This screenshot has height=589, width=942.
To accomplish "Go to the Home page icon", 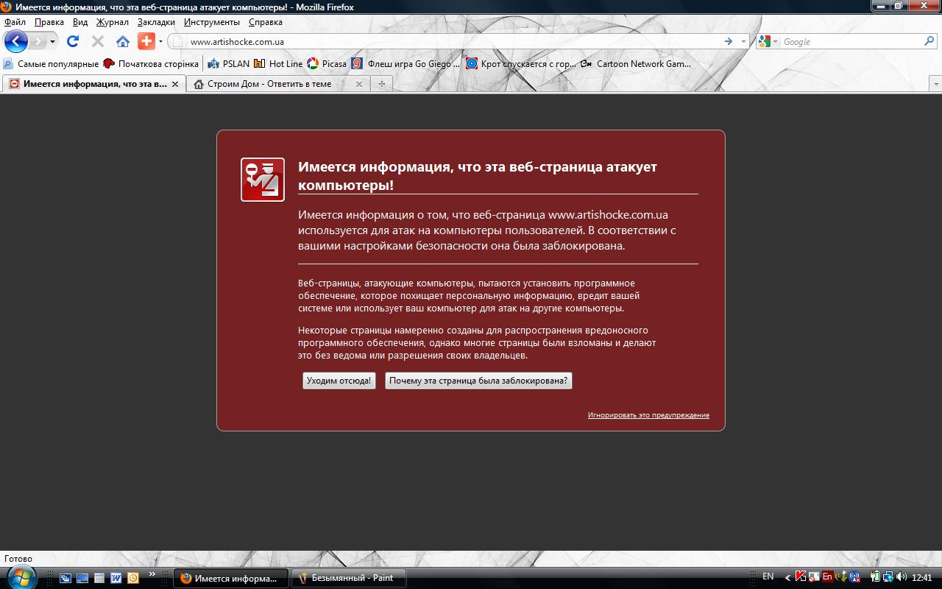I will pyautogui.click(x=123, y=41).
